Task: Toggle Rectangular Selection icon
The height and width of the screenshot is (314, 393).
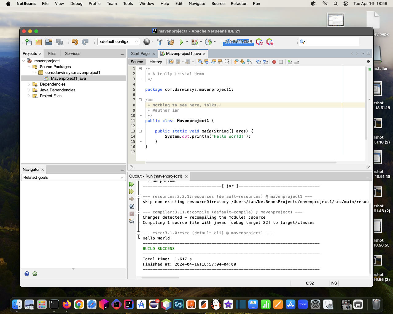Action: coord(227,62)
